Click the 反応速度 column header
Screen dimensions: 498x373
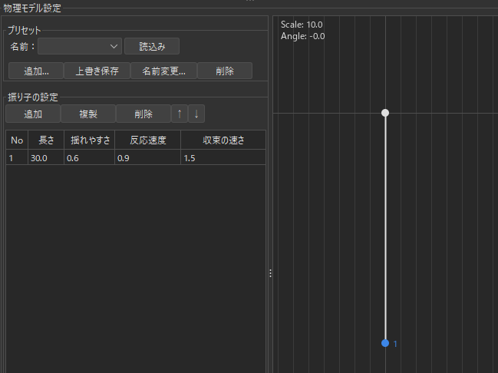pos(147,140)
